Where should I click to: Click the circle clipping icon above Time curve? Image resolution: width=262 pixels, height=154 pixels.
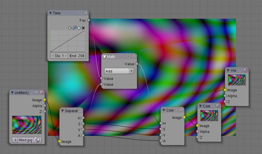click(x=79, y=28)
